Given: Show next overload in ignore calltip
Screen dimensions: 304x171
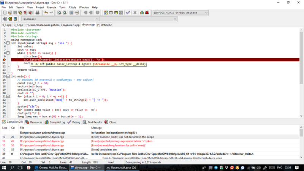Looking at the screenshot, I should [43, 64].
